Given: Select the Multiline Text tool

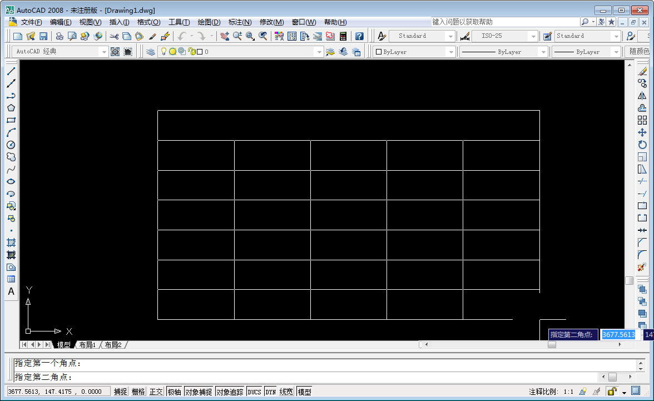Looking at the screenshot, I should pyautogui.click(x=11, y=291).
